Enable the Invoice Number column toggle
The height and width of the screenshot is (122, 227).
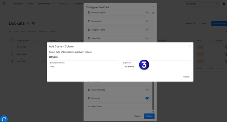point(147,90)
